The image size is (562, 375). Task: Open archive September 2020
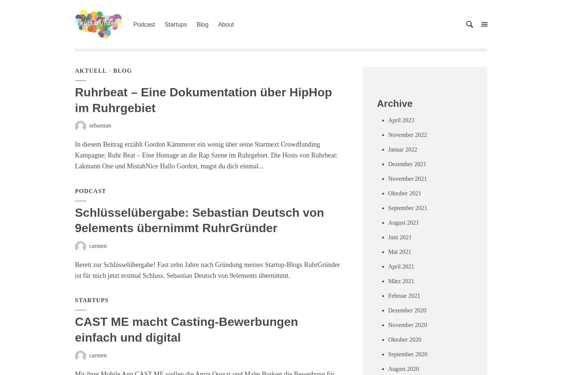click(x=408, y=354)
